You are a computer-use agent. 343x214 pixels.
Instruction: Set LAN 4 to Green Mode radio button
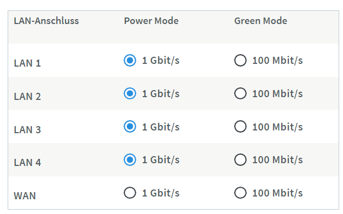[x=240, y=159]
